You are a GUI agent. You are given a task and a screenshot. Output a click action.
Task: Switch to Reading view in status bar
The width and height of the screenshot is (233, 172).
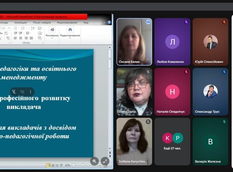(x=57, y=165)
